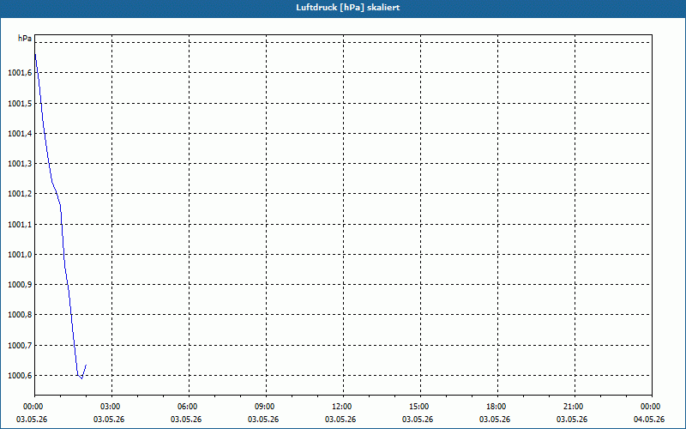Click the 1001,5 y-axis label
This screenshot has width=686, height=429.
coord(20,103)
